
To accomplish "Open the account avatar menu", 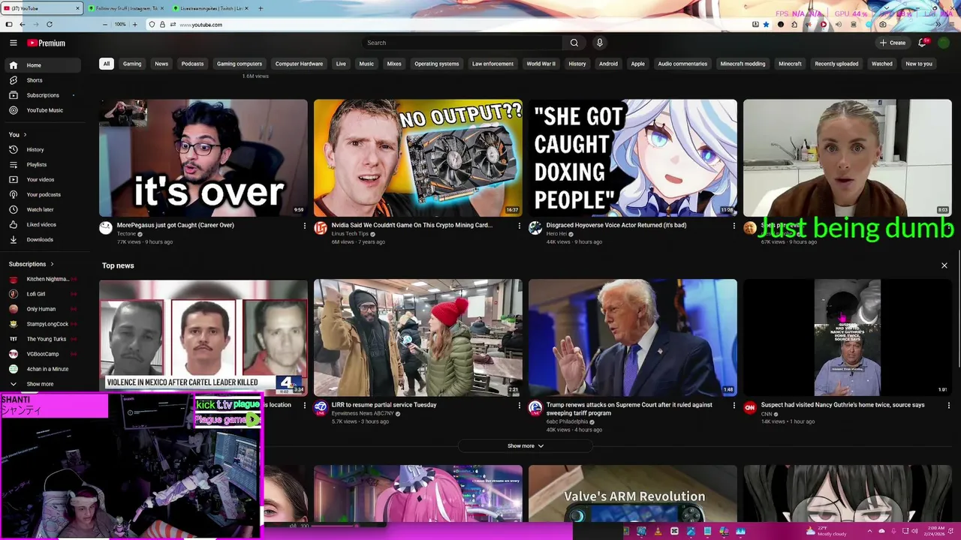I will point(944,43).
